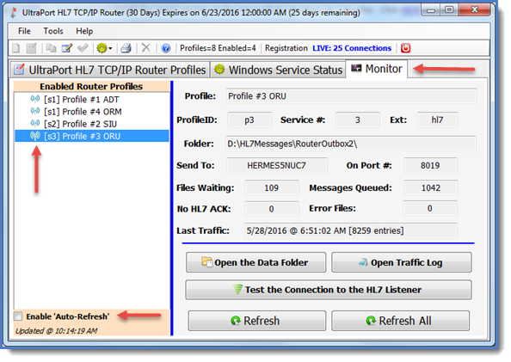Switch to Windows Service Status tab
This screenshot has width=511, height=362.
278,70
